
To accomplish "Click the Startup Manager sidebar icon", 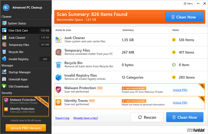I will 4,72.
